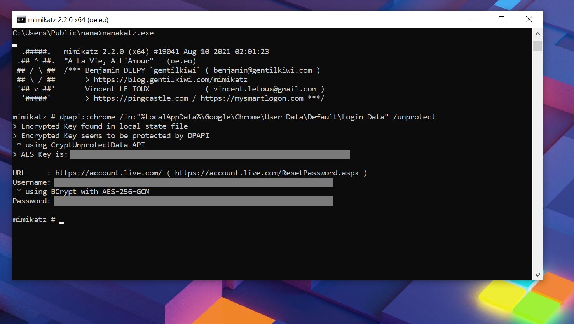Click 'Vincent LE TOUX' author name
This screenshot has width=574, height=324.
117,89
